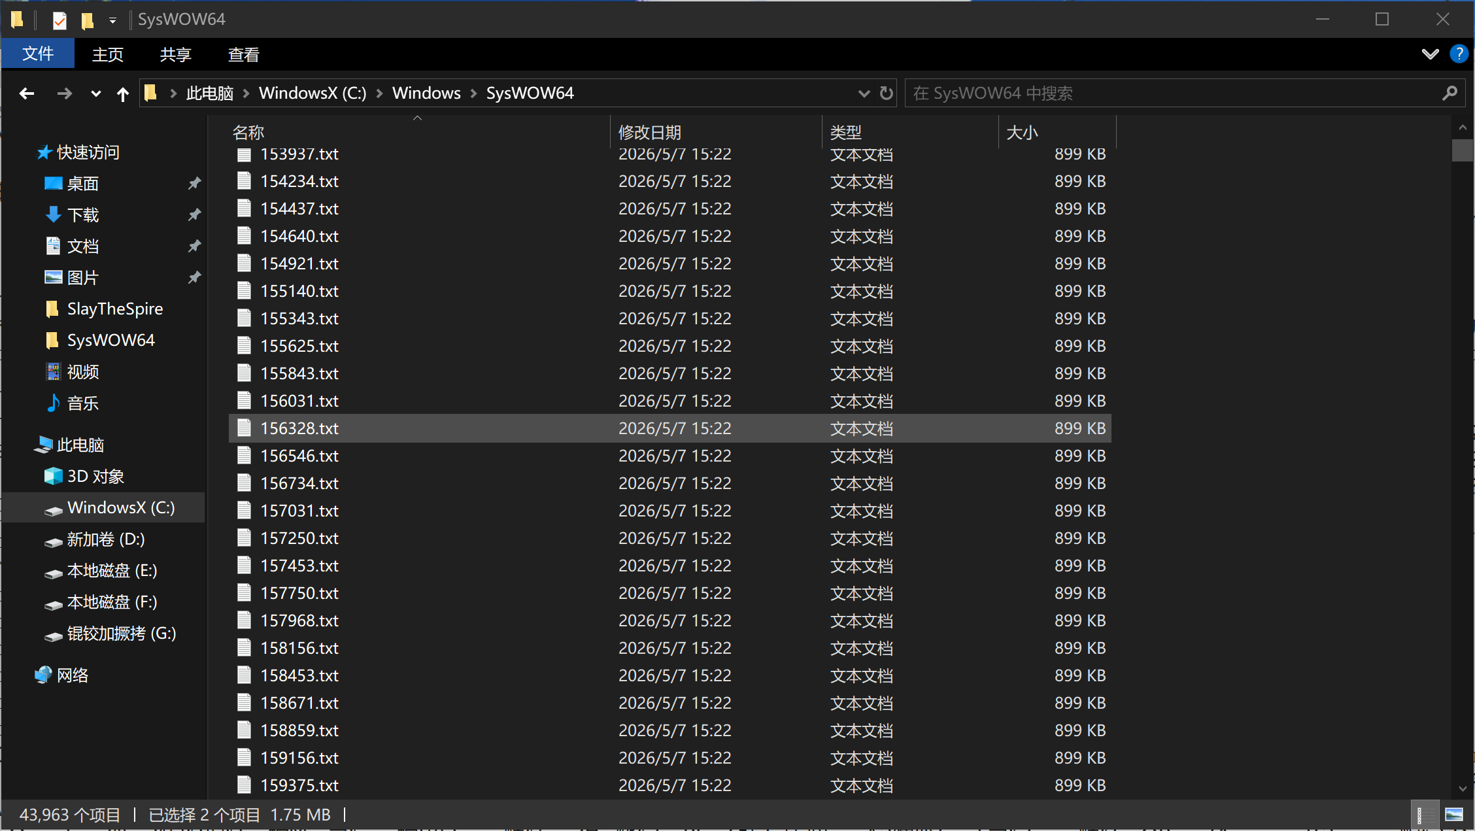Open 下载 in the navigation pane
This screenshot has width=1475, height=831.
coord(83,215)
